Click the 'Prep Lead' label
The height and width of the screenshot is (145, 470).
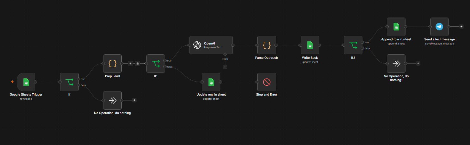112,76
